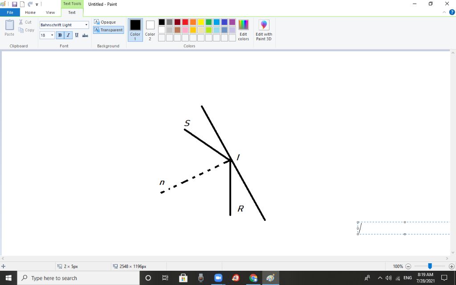Open Task View on taskbar
Image resolution: width=456 pixels, height=285 pixels.
coord(165,278)
